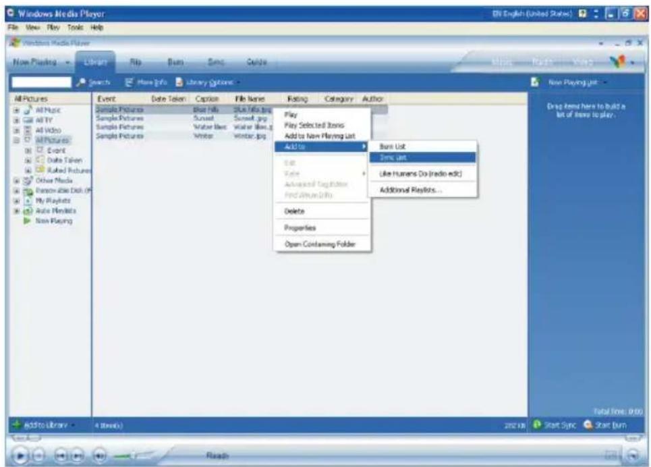This screenshot has height=467, width=651.
Task: Click the Search magnifier button
Action: click(x=94, y=82)
